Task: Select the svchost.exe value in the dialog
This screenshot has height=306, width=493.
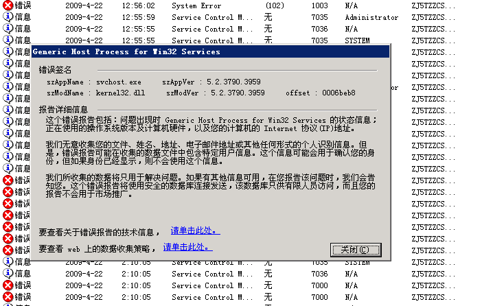Action: tap(119, 82)
